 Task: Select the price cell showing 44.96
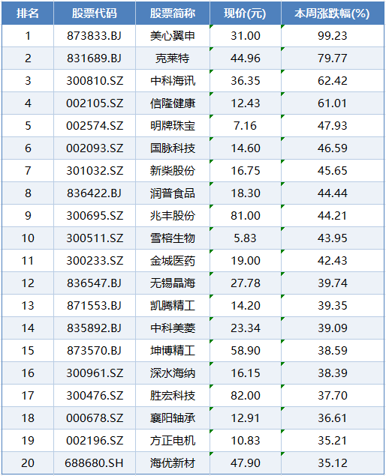(x=245, y=58)
